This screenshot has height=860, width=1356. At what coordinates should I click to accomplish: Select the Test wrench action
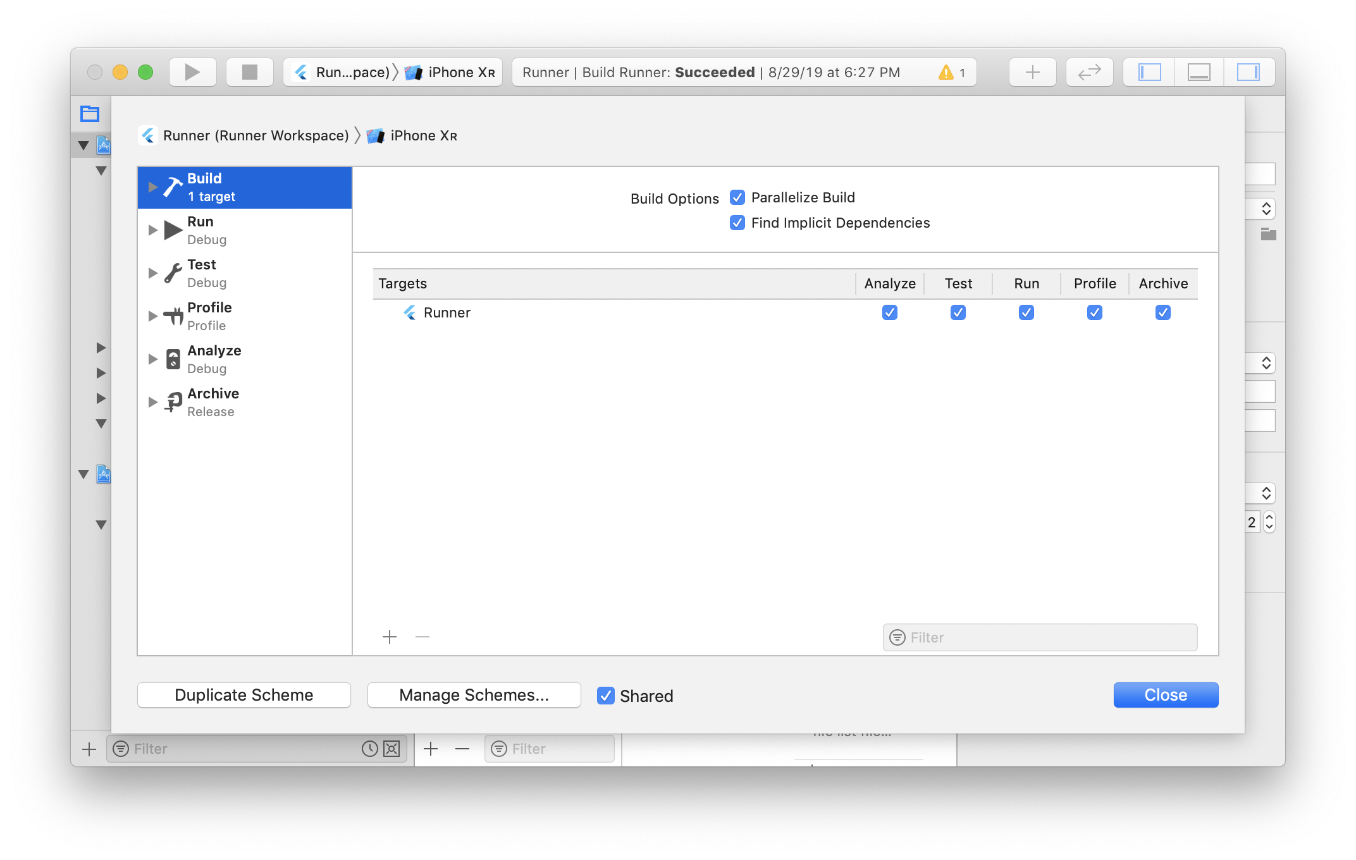[x=172, y=273]
